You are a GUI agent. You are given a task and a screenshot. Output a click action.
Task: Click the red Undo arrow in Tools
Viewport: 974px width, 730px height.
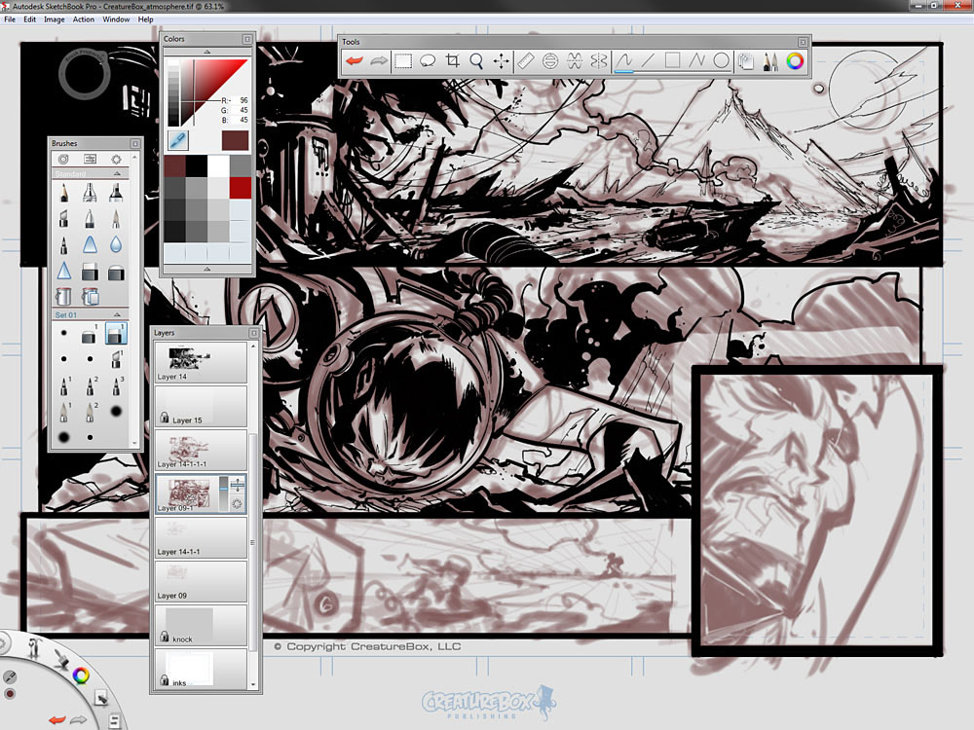(355, 60)
